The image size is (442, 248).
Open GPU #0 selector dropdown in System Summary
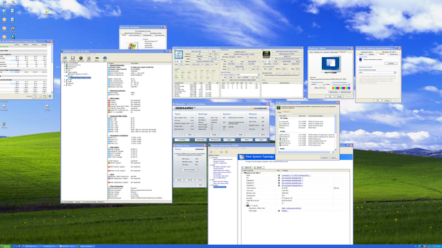266,61
